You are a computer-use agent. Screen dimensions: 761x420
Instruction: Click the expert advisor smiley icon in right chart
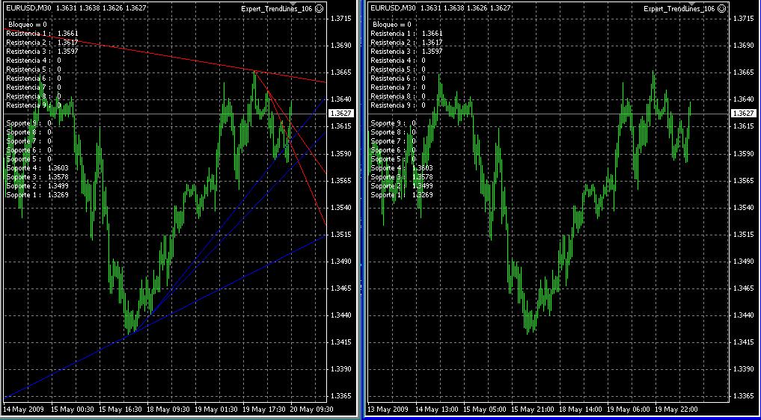point(721,8)
